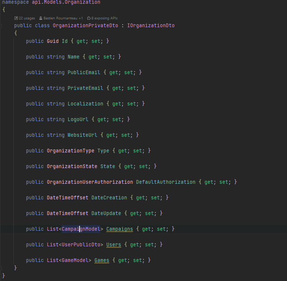Image resolution: width=287 pixels, height=281 pixels.
Task: Click the LogoUrl property name
Action: pos(78,120)
